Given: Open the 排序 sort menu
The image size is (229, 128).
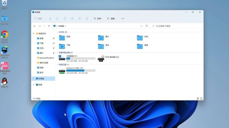Looking at the screenshot, I should (98, 18).
